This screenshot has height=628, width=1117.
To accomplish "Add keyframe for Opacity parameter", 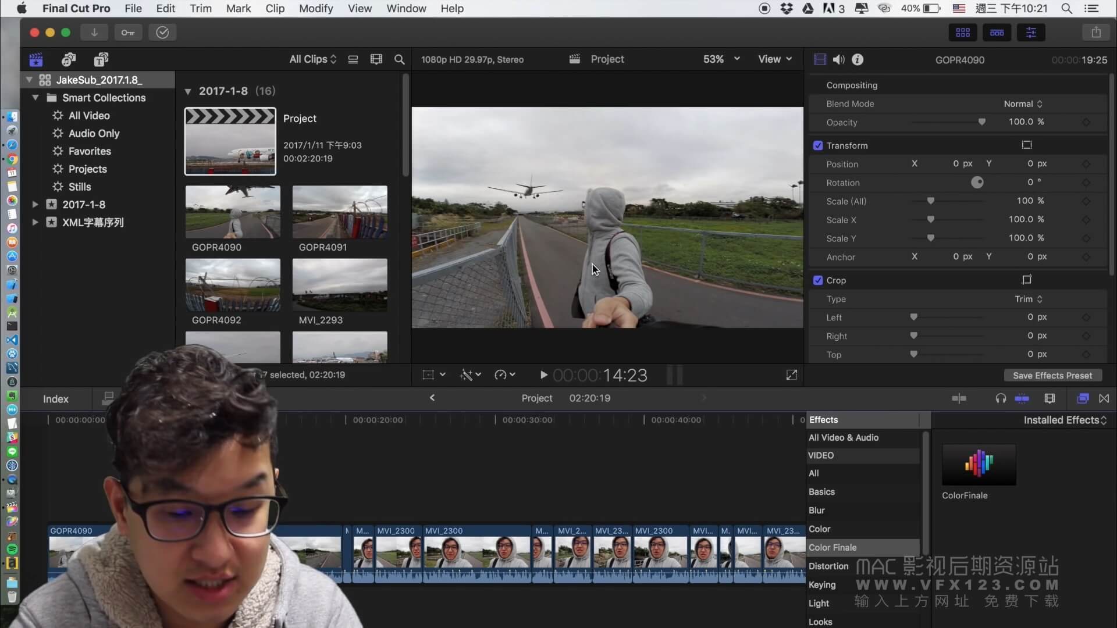I will pos(1086,122).
